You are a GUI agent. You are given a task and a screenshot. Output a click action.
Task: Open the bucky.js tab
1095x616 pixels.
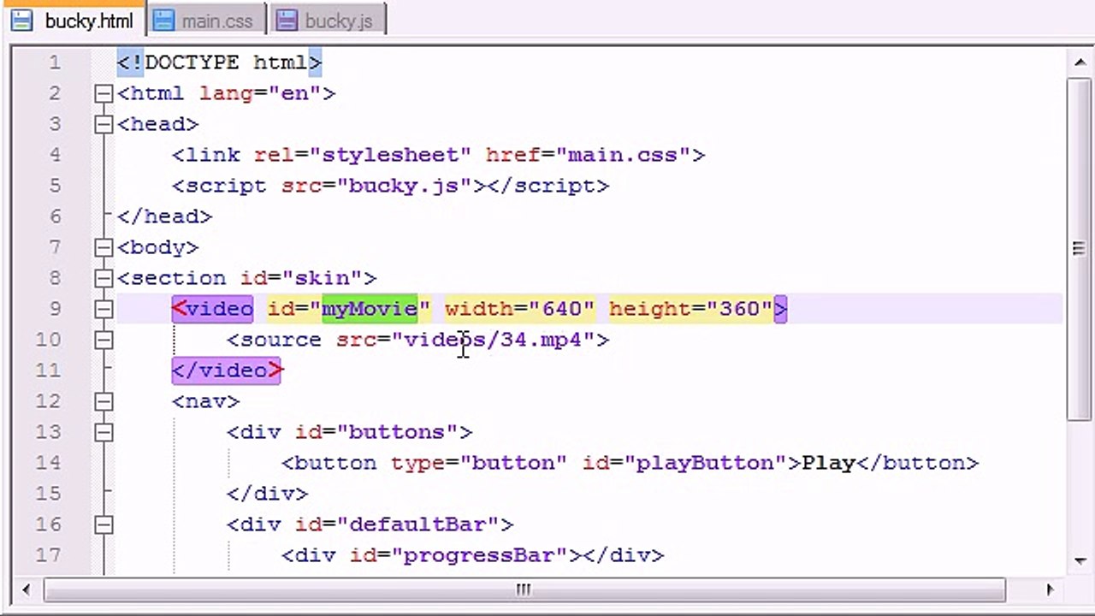328,20
